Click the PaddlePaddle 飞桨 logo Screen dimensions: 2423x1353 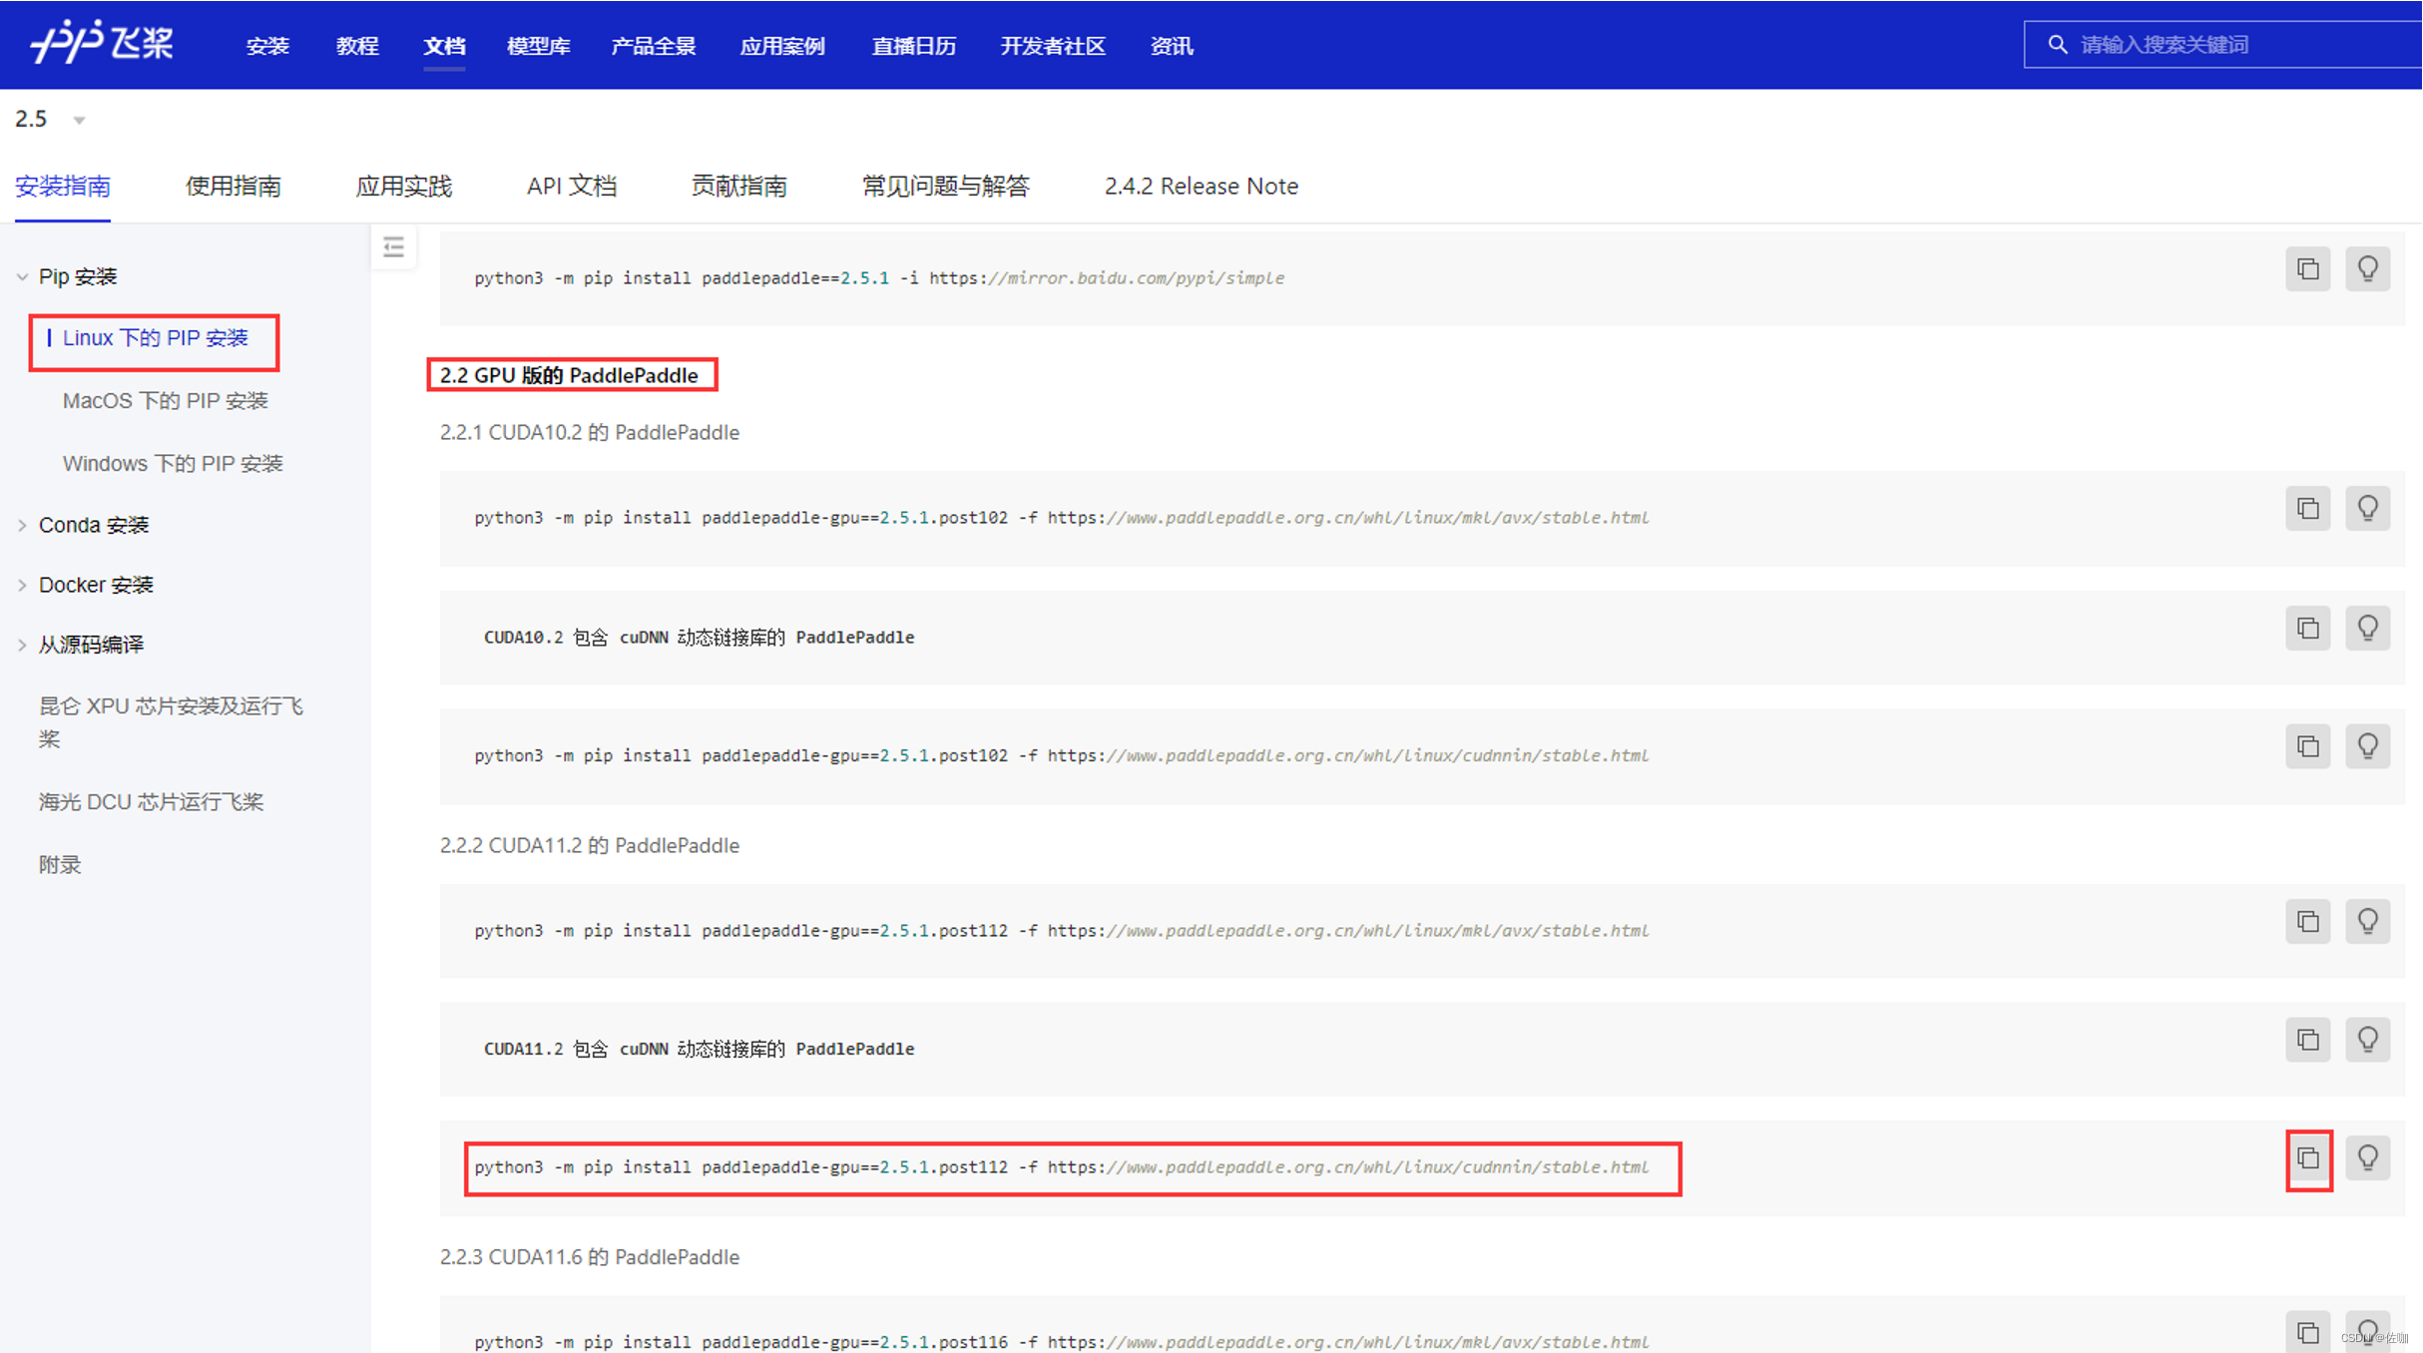point(102,42)
